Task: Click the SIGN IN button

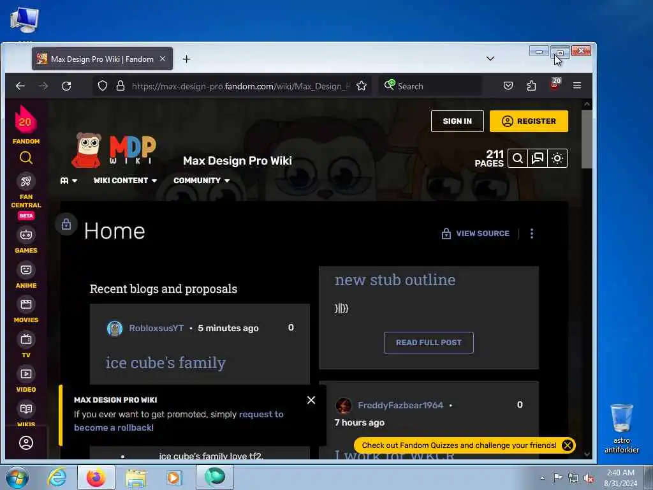Action: point(457,121)
